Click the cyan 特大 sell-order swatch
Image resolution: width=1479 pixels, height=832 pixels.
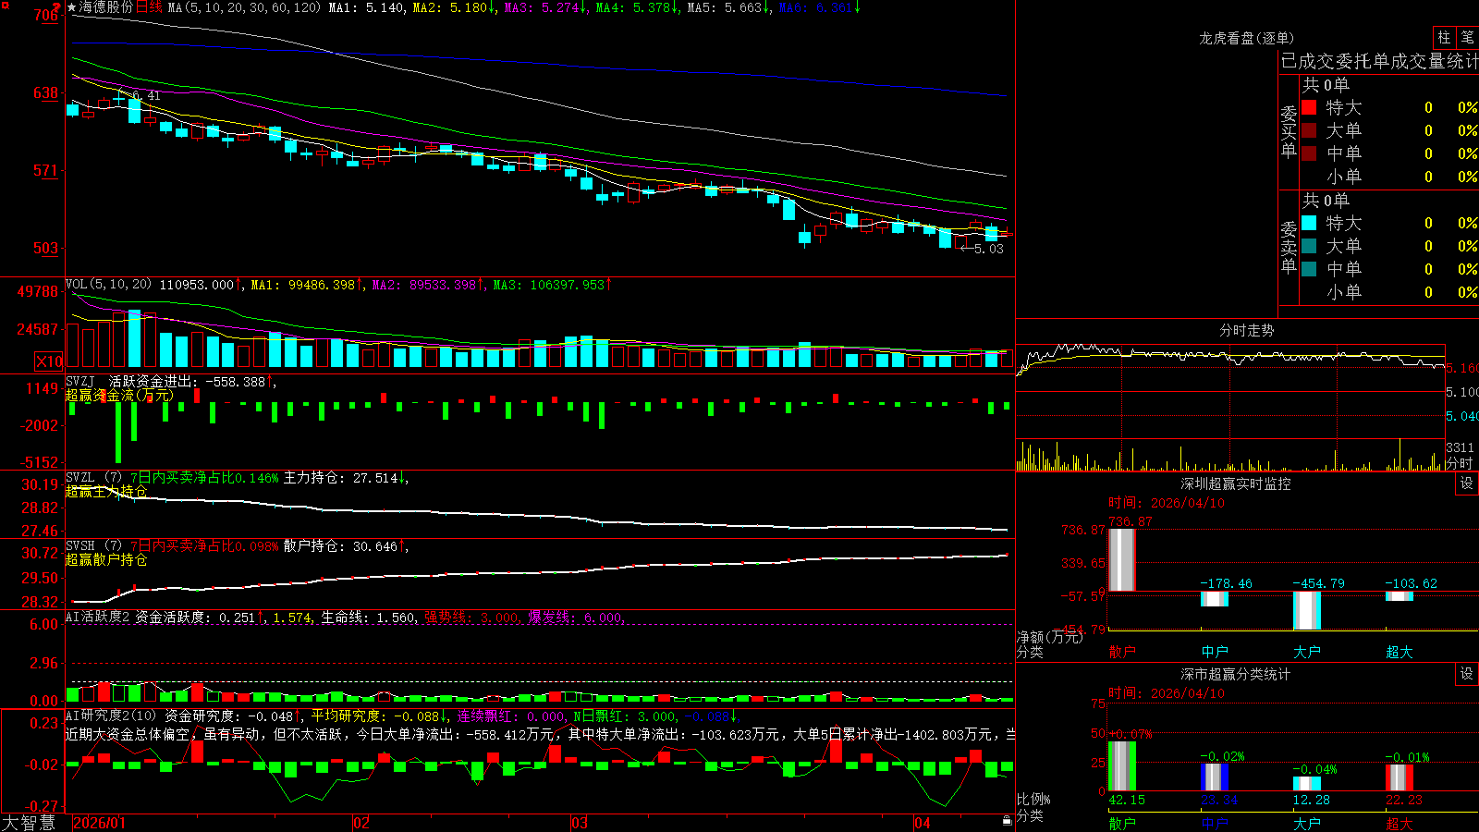pos(1309,223)
